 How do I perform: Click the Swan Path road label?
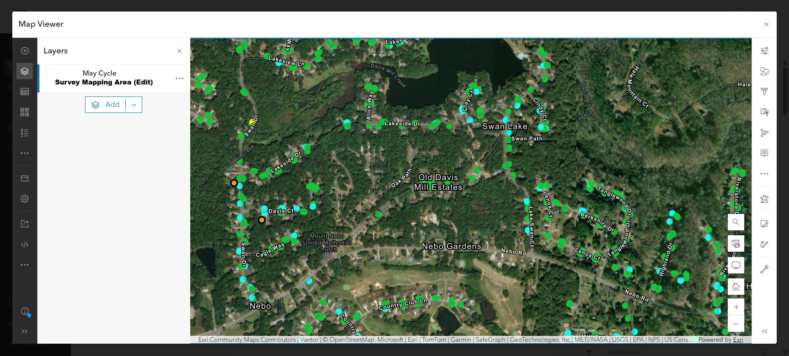[527, 139]
